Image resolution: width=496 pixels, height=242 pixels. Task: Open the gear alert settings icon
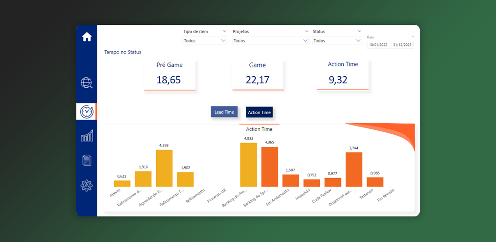coord(87,186)
